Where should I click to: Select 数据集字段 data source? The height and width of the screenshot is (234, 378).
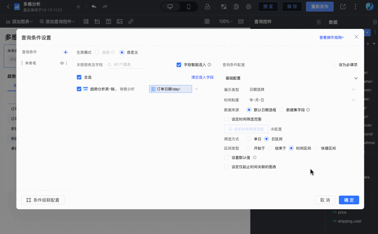pos(282,110)
